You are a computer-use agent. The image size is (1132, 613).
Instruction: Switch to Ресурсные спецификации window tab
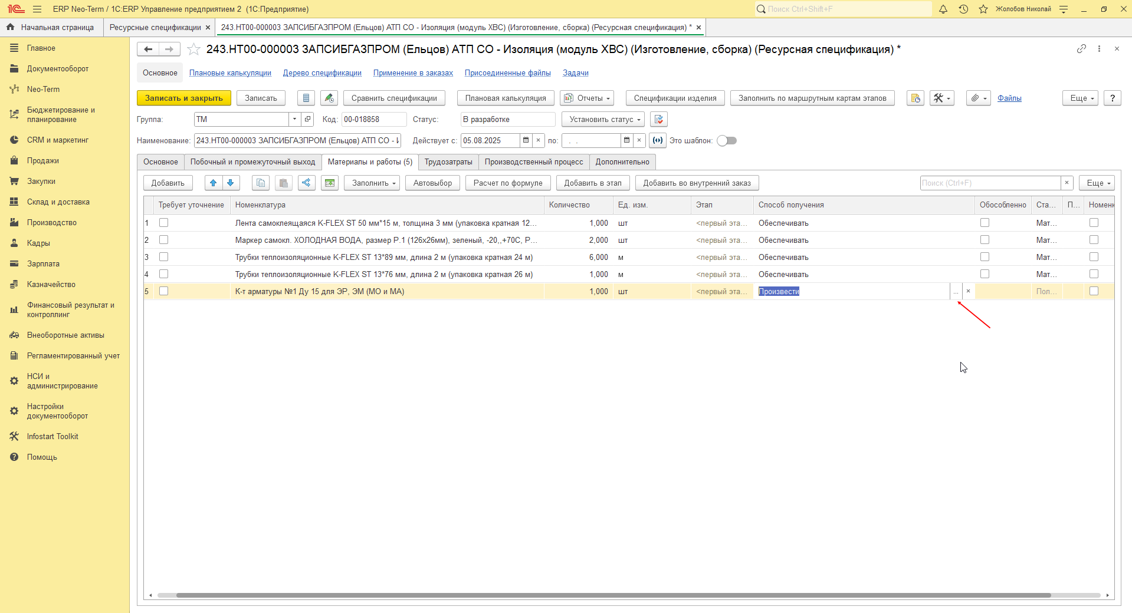pos(155,28)
